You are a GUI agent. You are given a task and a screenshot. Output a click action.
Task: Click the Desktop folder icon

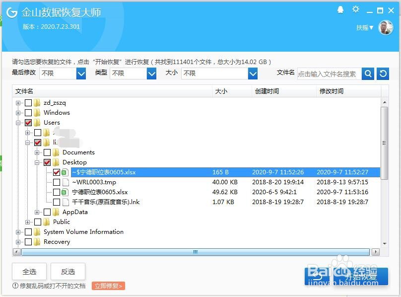[56, 162]
